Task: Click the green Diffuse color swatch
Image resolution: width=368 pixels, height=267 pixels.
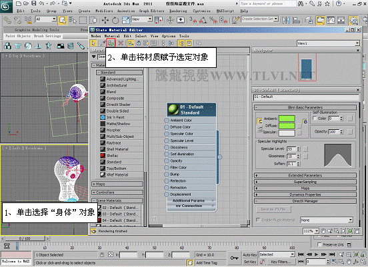Action: (x=287, y=126)
